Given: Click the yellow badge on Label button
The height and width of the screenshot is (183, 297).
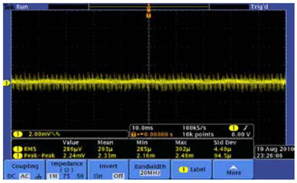Looking at the screenshot, I should pyautogui.click(x=183, y=170).
